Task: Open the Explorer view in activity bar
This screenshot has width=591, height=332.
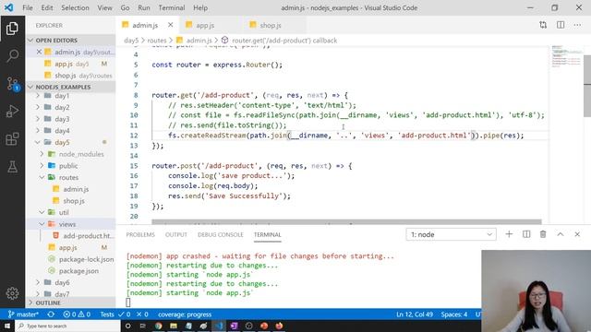Action: (x=12, y=29)
